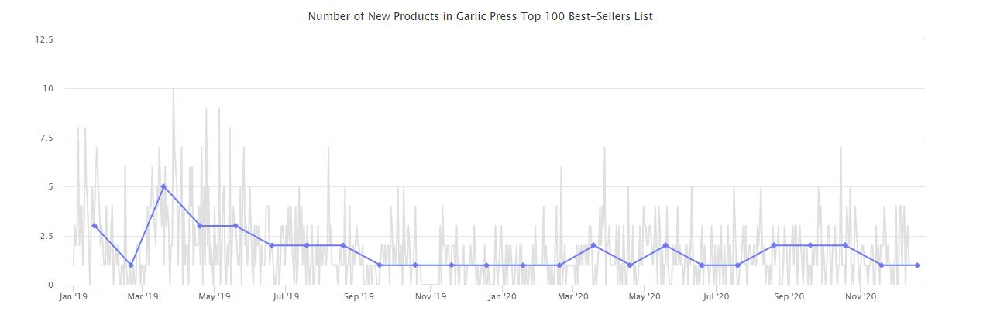
Task: Click the Jul '20 x-axis label
Action: point(716,296)
